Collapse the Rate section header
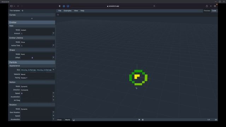The height and width of the screenshot is (127, 226). pyautogui.click(x=31, y=26)
